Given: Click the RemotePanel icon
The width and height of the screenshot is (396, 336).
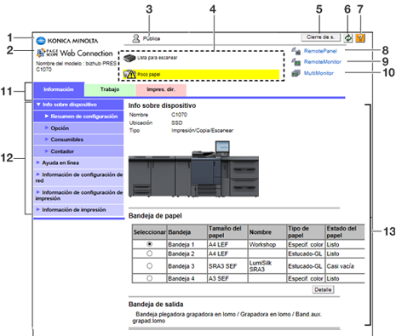Looking at the screenshot, I should 296,51.
